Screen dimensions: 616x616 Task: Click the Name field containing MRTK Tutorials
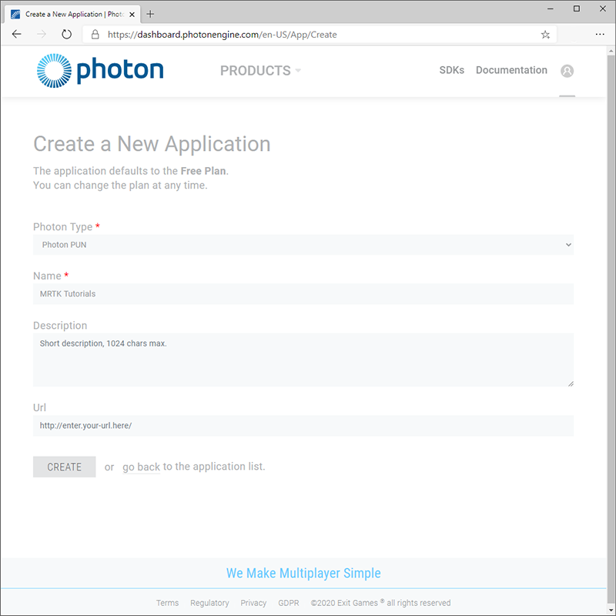(303, 293)
